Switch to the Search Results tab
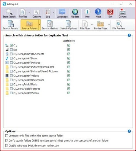The height and width of the screenshot is (151, 136). click(11, 25)
